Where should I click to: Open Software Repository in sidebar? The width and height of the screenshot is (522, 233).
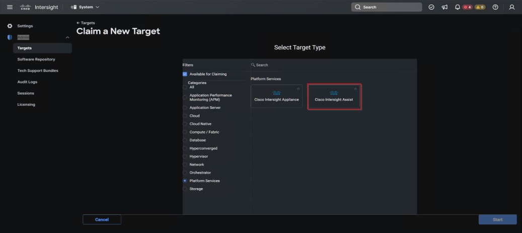point(36,59)
